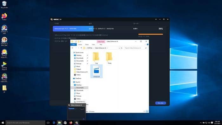The width and height of the screenshot is (222, 125).
Task: Select the Video Tools contextual tab
Action: 101,42
